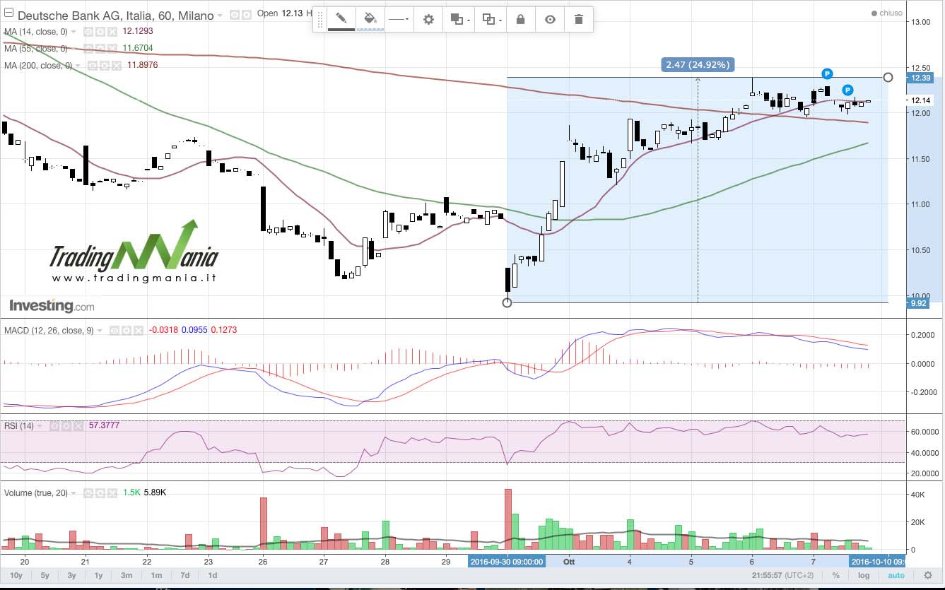Open MACD indicator settings

(x=126, y=331)
